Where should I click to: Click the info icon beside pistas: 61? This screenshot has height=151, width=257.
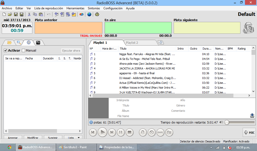click(x=91, y=122)
